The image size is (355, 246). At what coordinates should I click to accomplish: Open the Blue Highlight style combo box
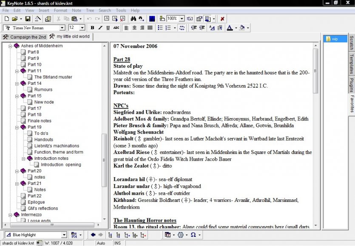click(64, 235)
